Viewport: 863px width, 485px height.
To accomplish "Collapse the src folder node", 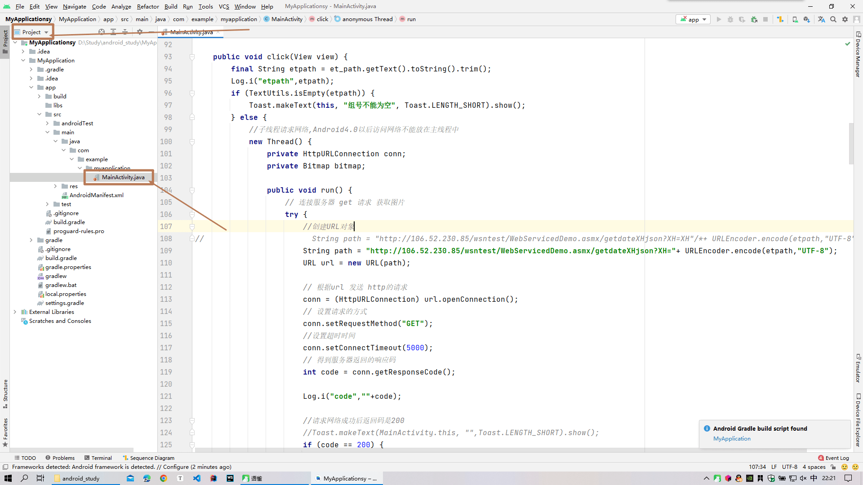I will click(x=40, y=115).
